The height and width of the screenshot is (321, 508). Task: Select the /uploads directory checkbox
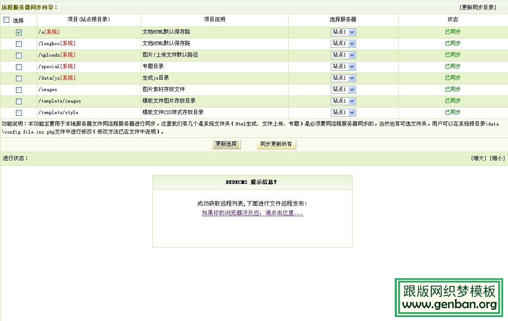point(19,55)
